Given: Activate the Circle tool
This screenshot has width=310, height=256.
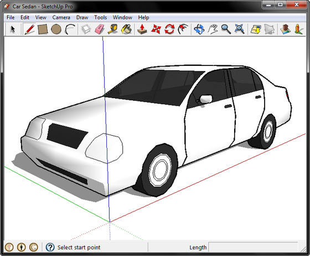Looking at the screenshot, I should (56, 29).
